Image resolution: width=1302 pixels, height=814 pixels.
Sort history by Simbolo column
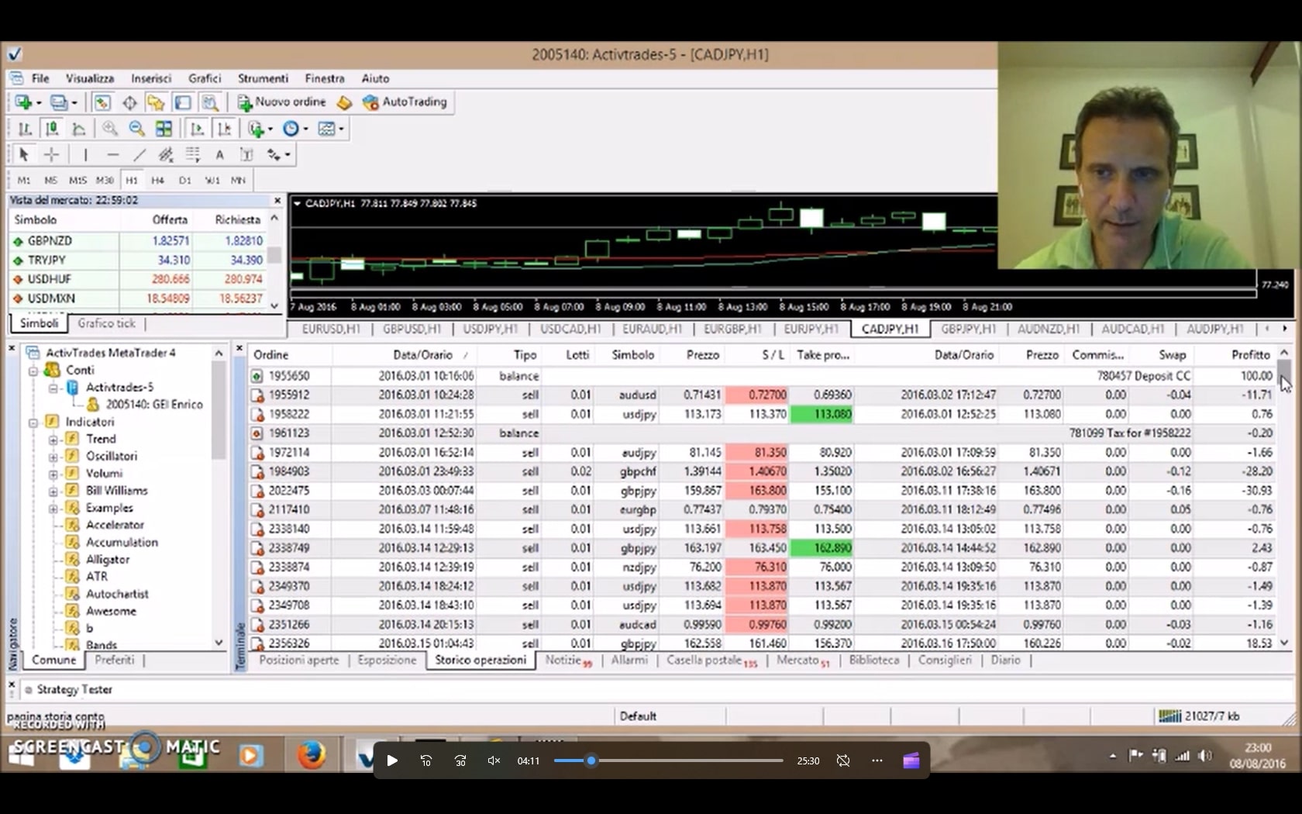click(x=632, y=355)
